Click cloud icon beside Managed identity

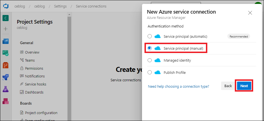click(x=158, y=60)
